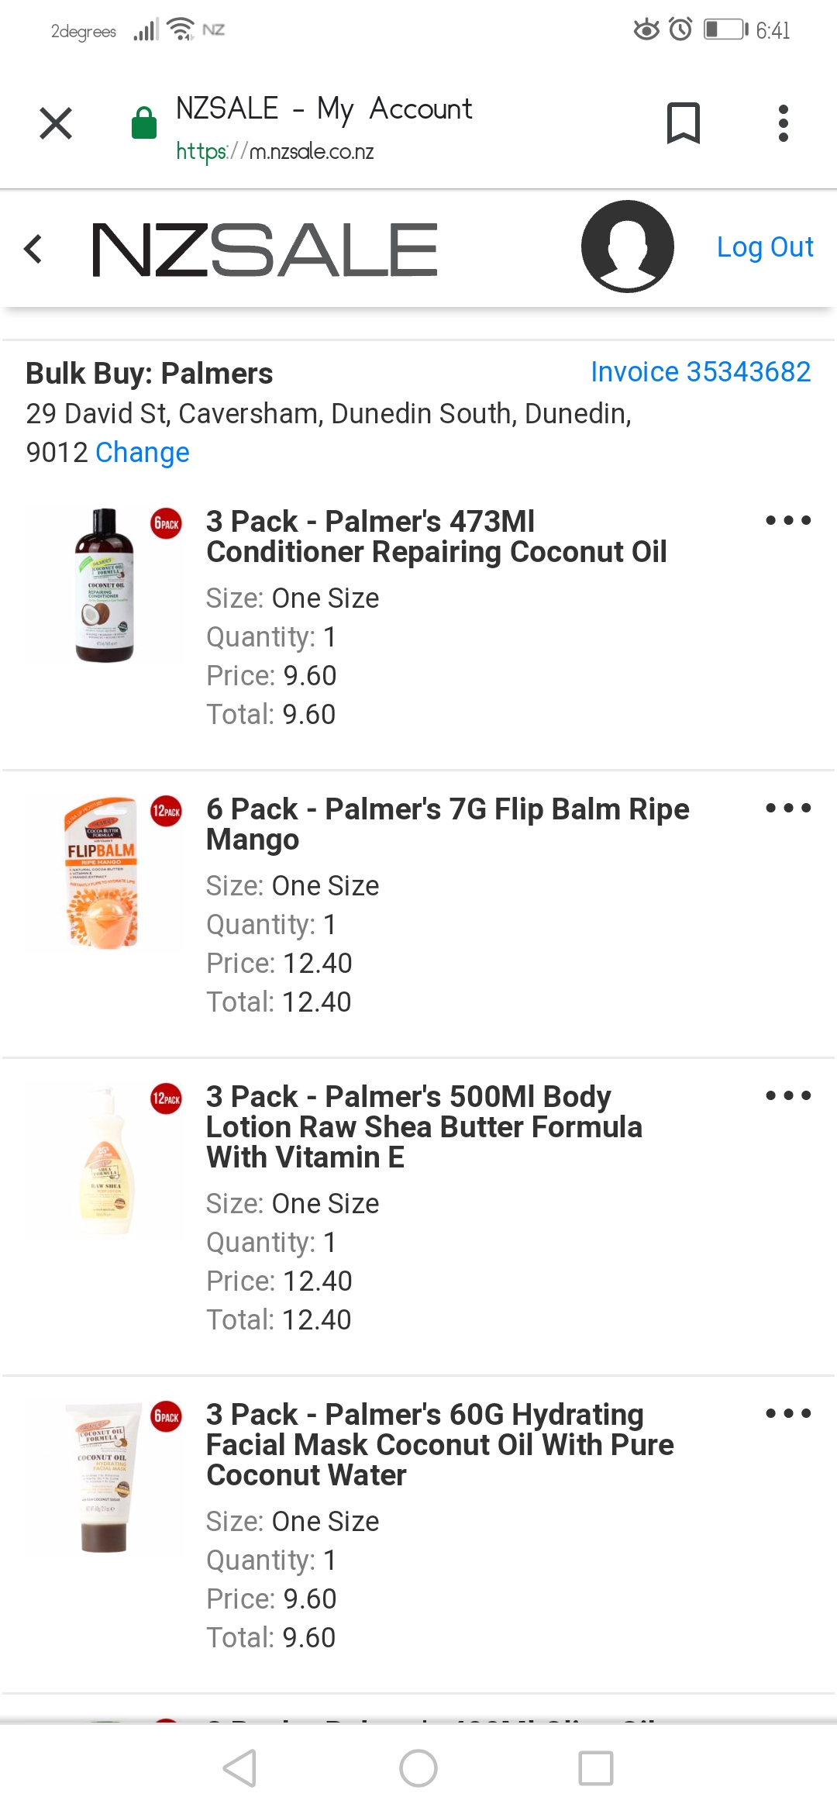Tap the NZSALE logo
The image size is (837, 1814).
click(x=264, y=249)
